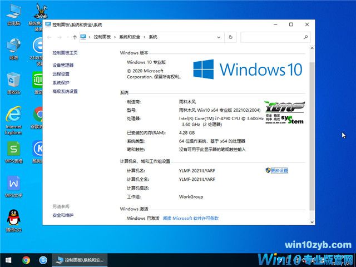Open the blue K music desktop icon
The image size is (356, 267).
[x=38, y=152]
